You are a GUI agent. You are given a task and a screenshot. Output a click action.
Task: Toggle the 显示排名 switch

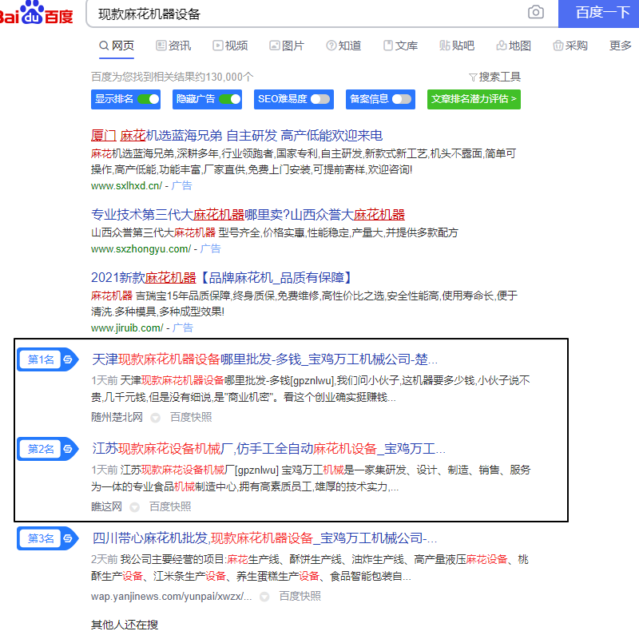point(149,99)
